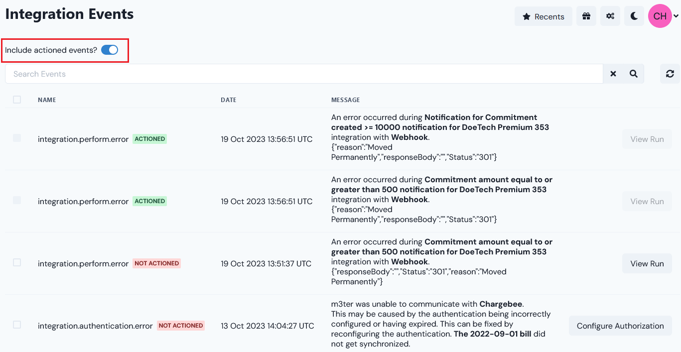Clear the search using the X icon

(613, 73)
